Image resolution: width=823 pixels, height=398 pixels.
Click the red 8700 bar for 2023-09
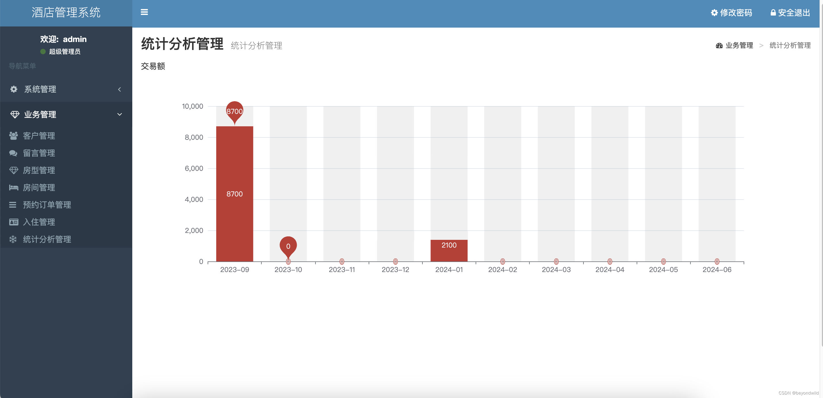click(x=234, y=194)
